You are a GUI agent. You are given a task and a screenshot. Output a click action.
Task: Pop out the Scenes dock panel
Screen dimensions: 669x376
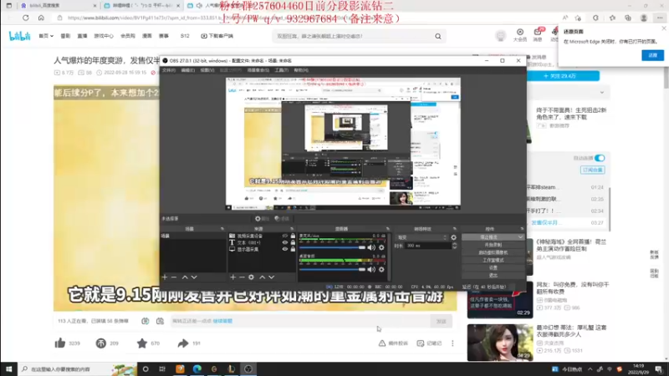point(222,229)
